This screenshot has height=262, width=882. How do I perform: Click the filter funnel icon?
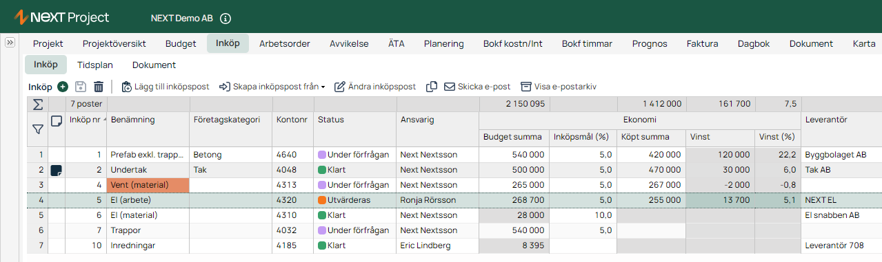point(37,129)
